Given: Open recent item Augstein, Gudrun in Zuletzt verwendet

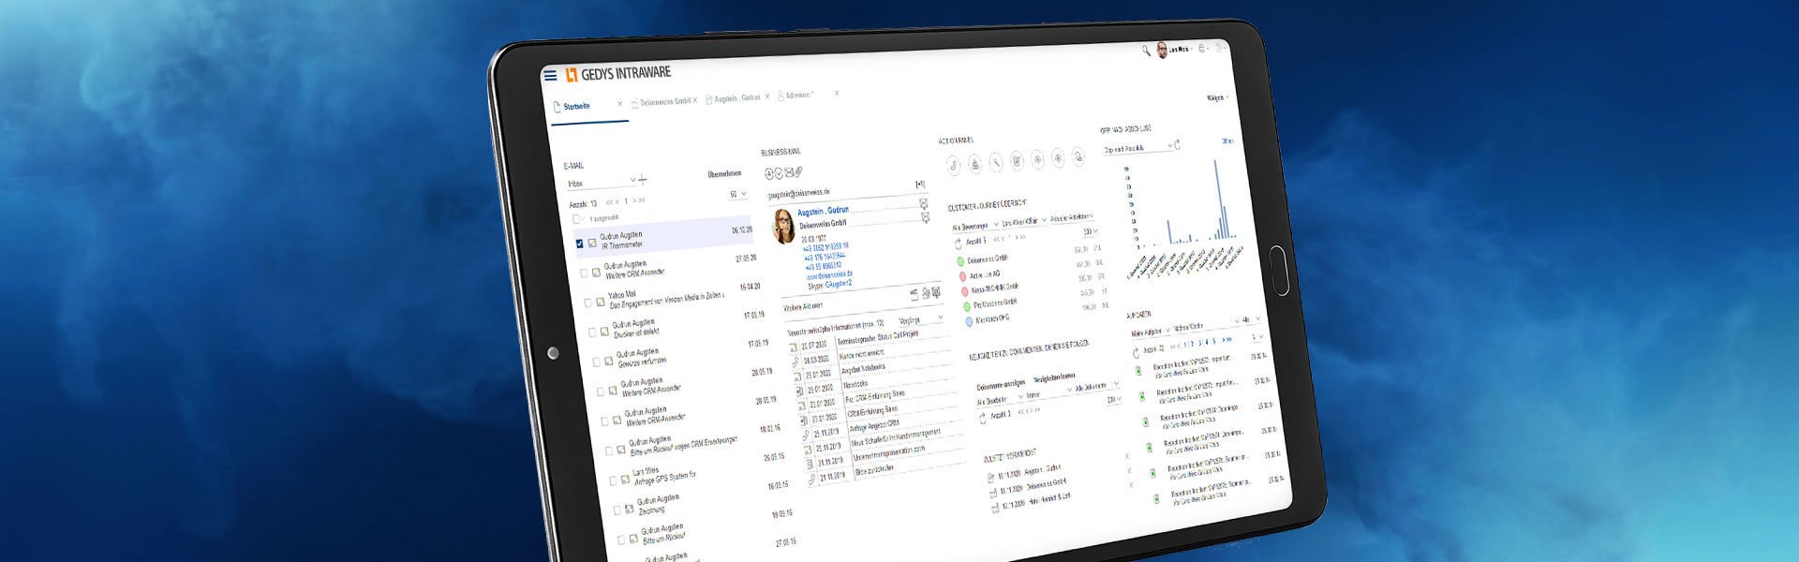Looking at the screenshot, I should (1044, 470).
